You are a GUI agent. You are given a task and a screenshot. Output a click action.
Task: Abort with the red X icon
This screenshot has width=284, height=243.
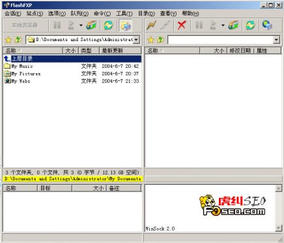pos(182,25)
